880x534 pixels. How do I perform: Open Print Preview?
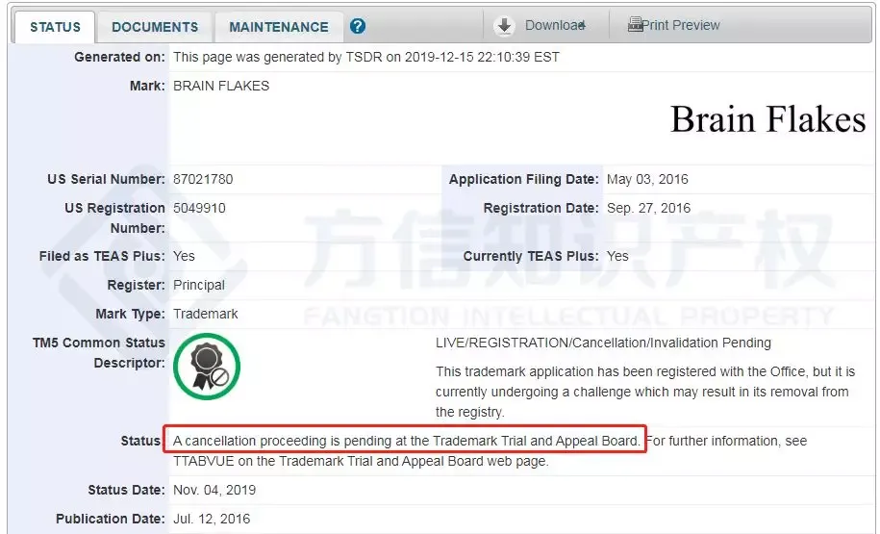(681, 25)
